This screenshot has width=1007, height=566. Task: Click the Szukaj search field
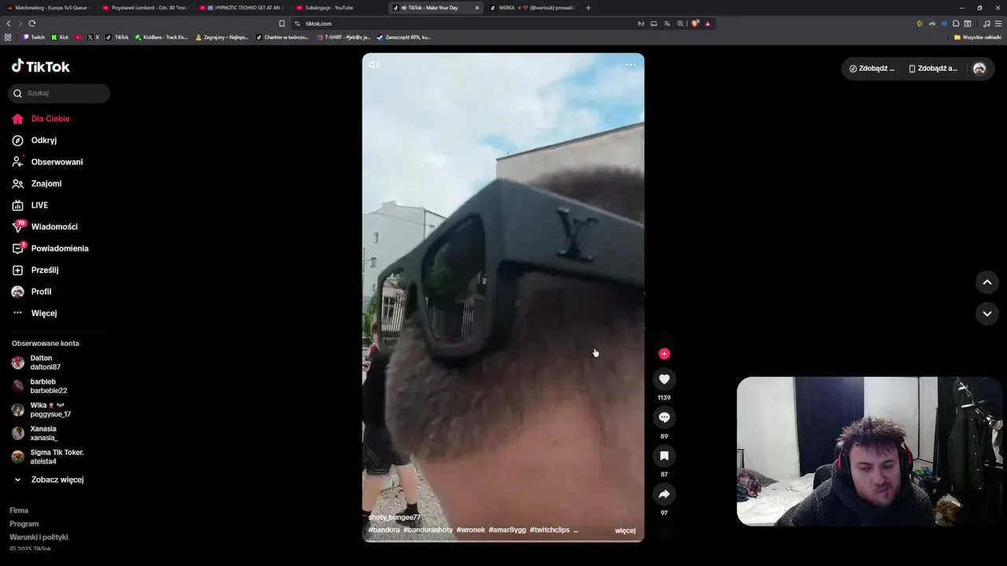pos(59,93)
